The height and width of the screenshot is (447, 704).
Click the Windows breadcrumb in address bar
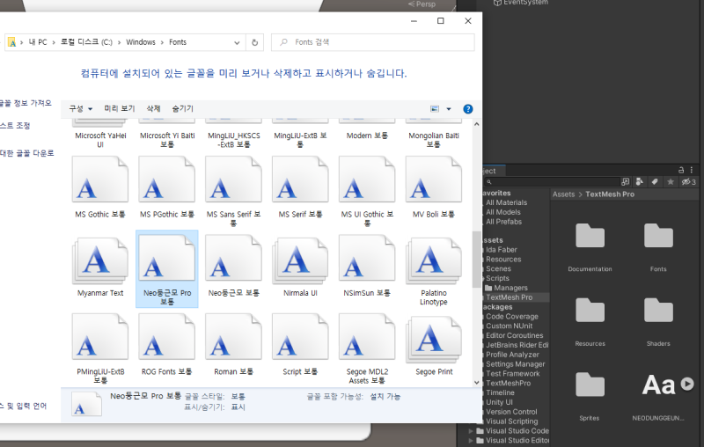[141, 42]
